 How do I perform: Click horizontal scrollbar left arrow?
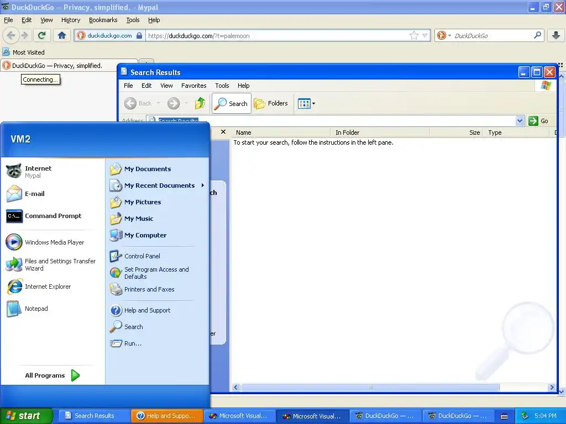[x=236, y=387]
